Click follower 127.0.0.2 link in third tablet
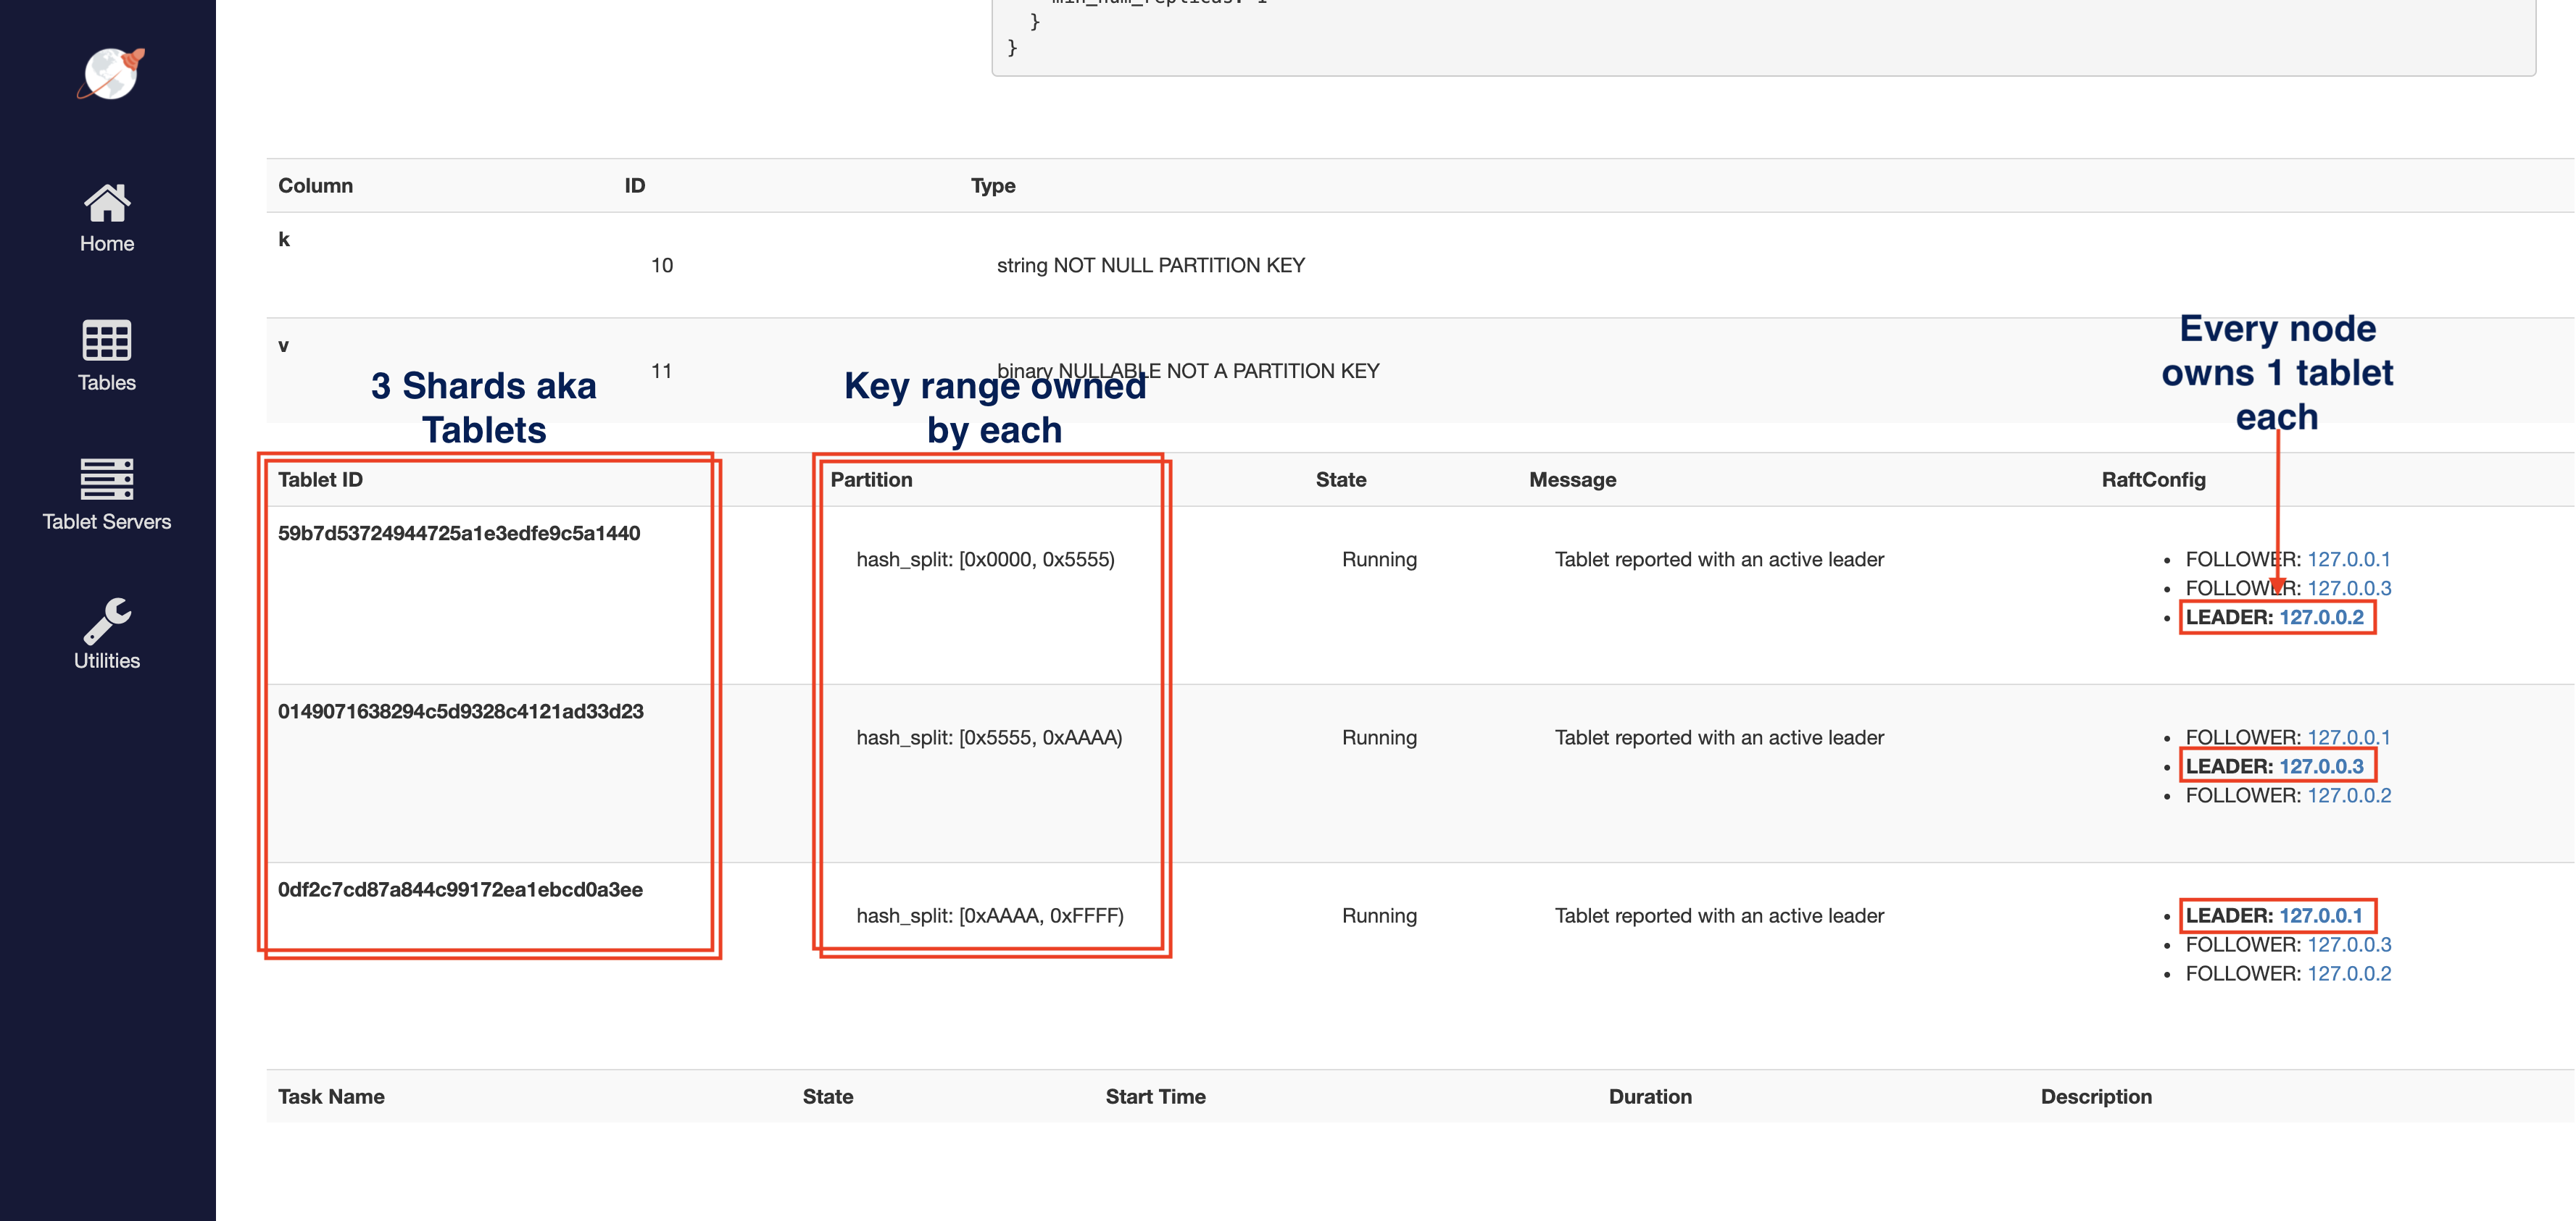 (x=2349, y=973)
